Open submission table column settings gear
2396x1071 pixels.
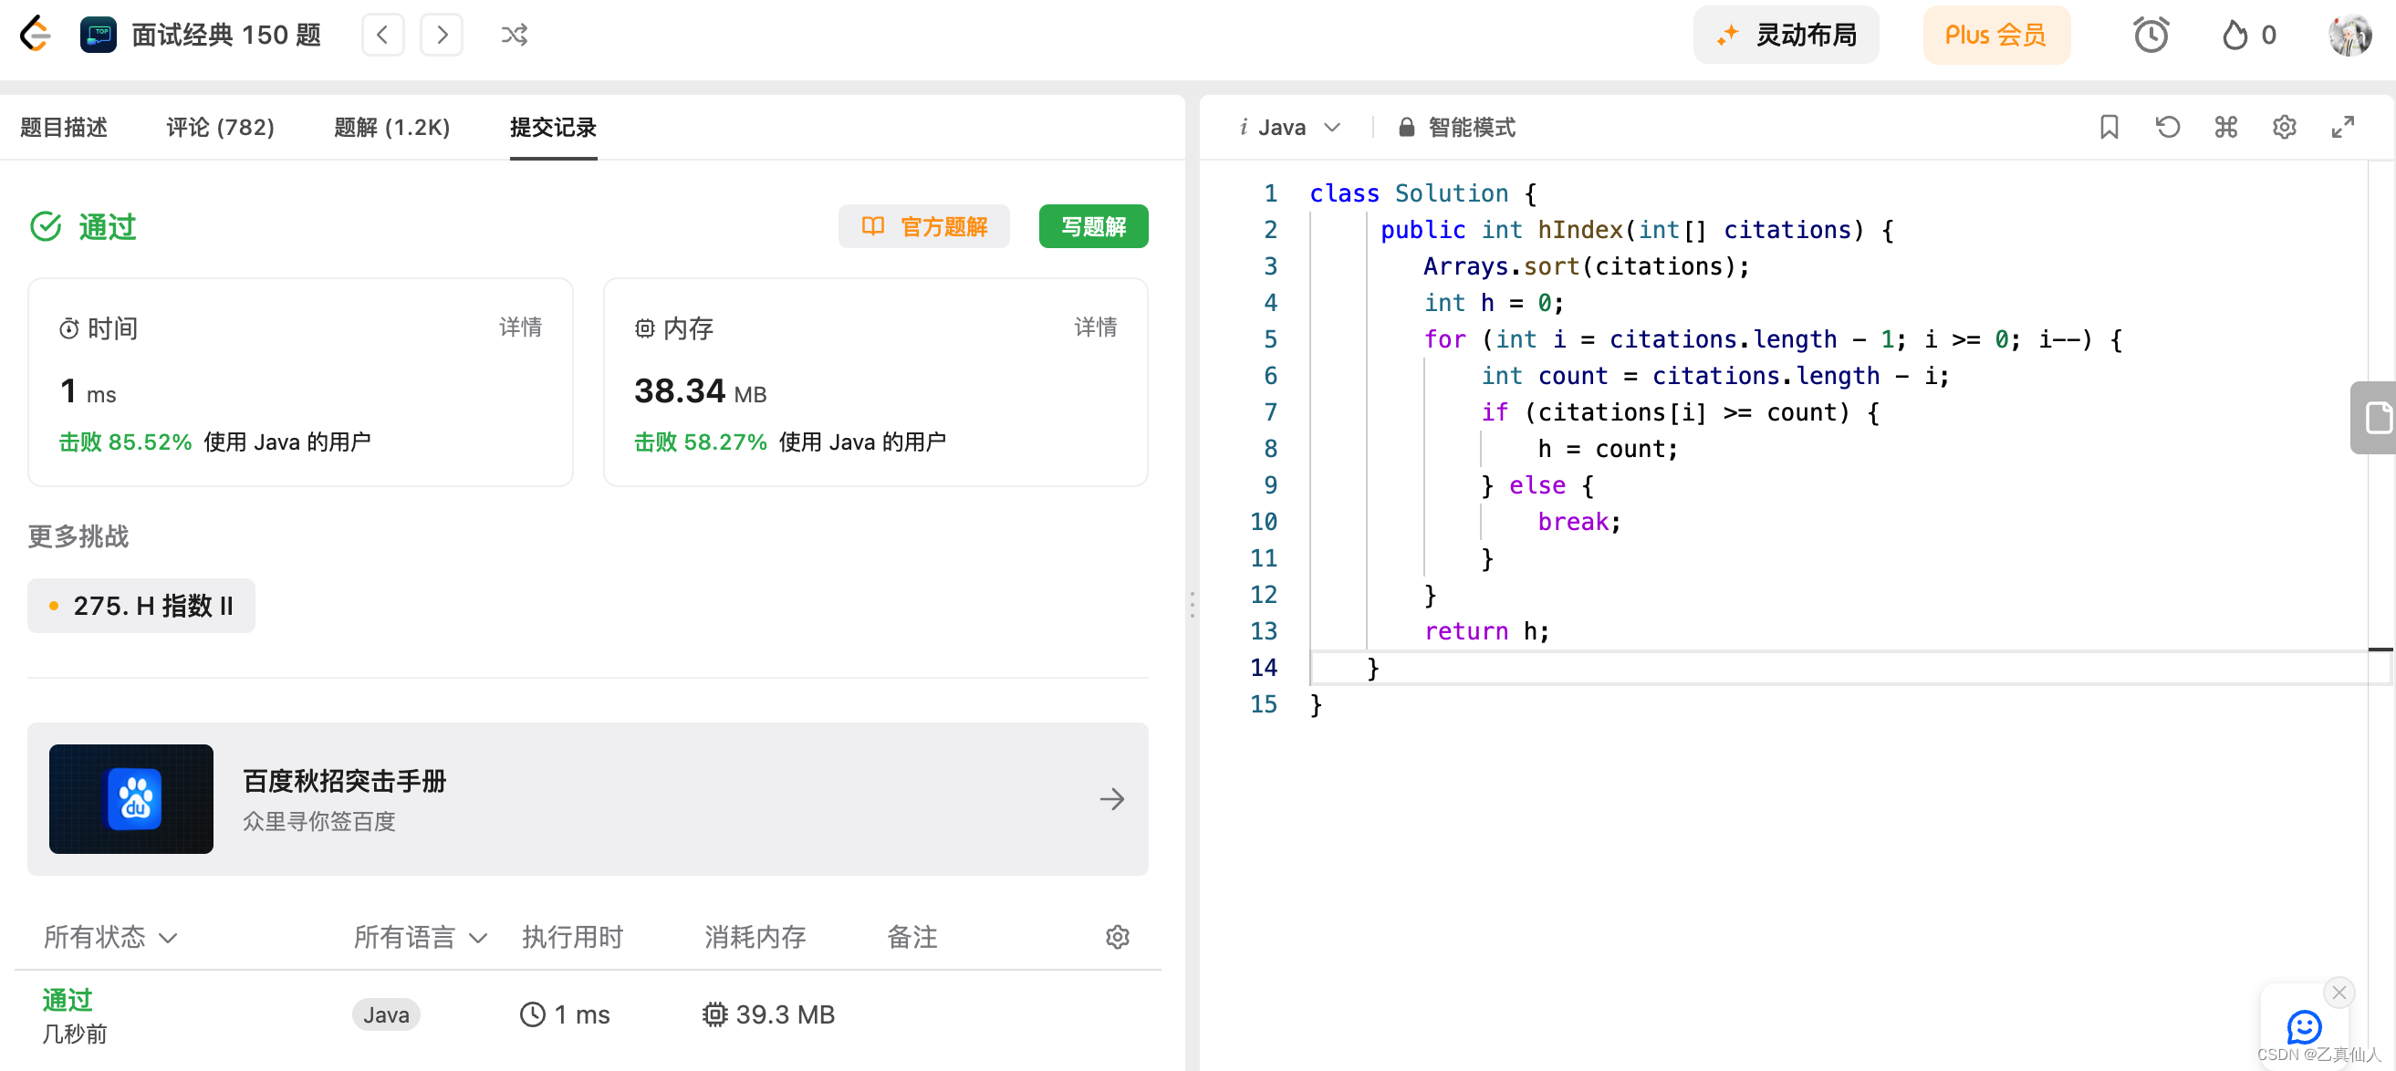coord(1117,937)
